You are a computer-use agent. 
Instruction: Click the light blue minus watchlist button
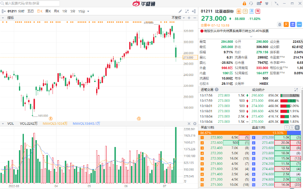tap(299, 24)
